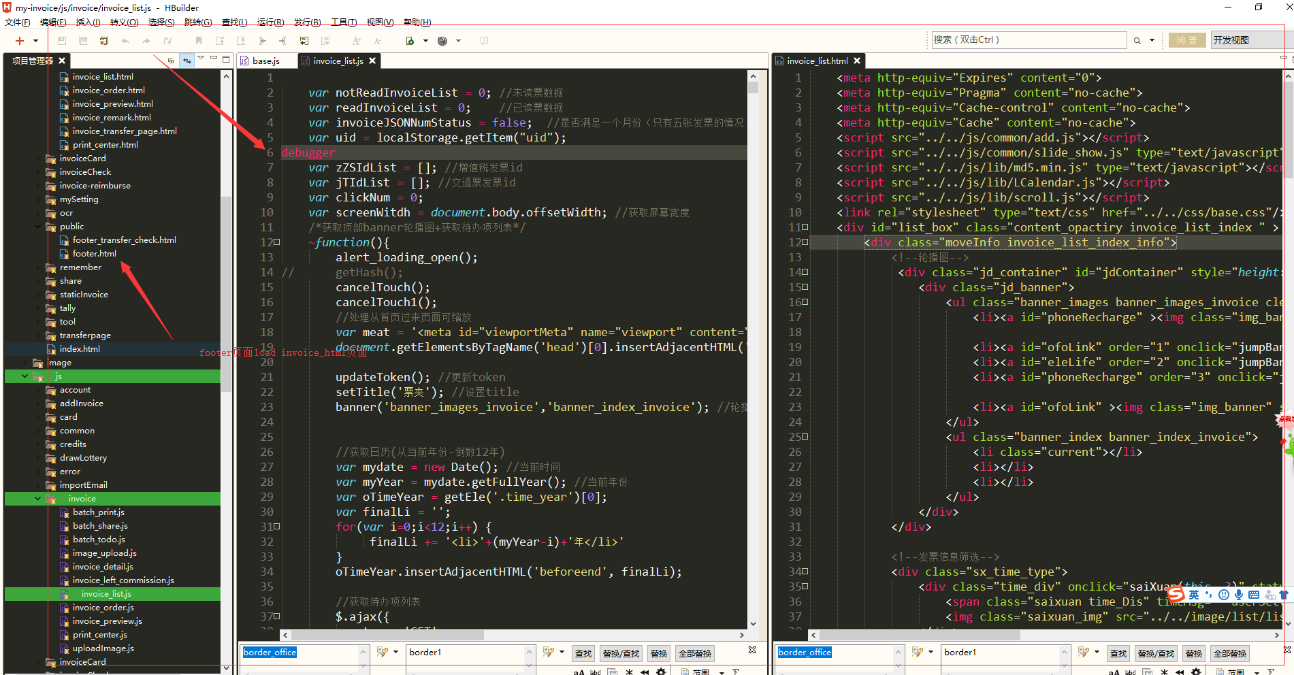Click the top search input field
The width and height of the screenshot is (1294, 675).
click(1029, 40)
